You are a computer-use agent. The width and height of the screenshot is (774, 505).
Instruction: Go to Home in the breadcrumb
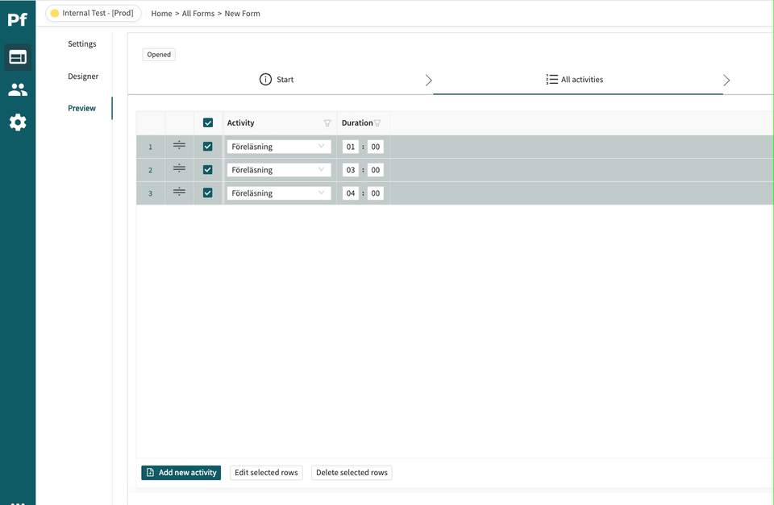(x=161, y=14)
